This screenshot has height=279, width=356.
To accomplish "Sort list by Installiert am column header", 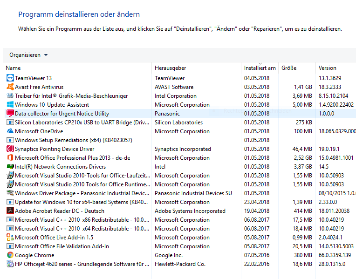I will [260, 68].
